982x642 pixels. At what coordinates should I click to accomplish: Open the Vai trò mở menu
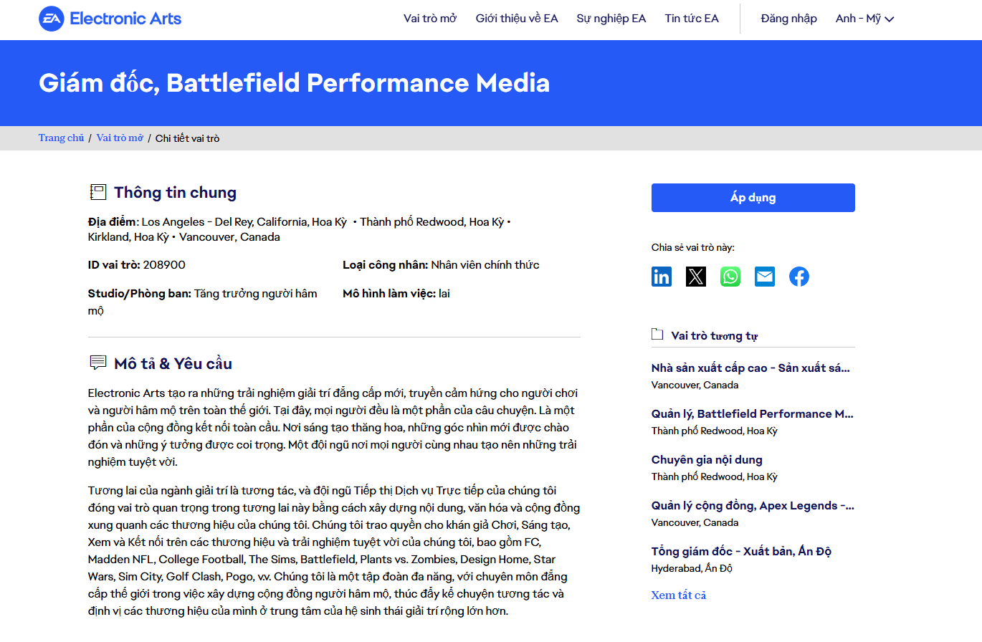(x=430, y=19)
